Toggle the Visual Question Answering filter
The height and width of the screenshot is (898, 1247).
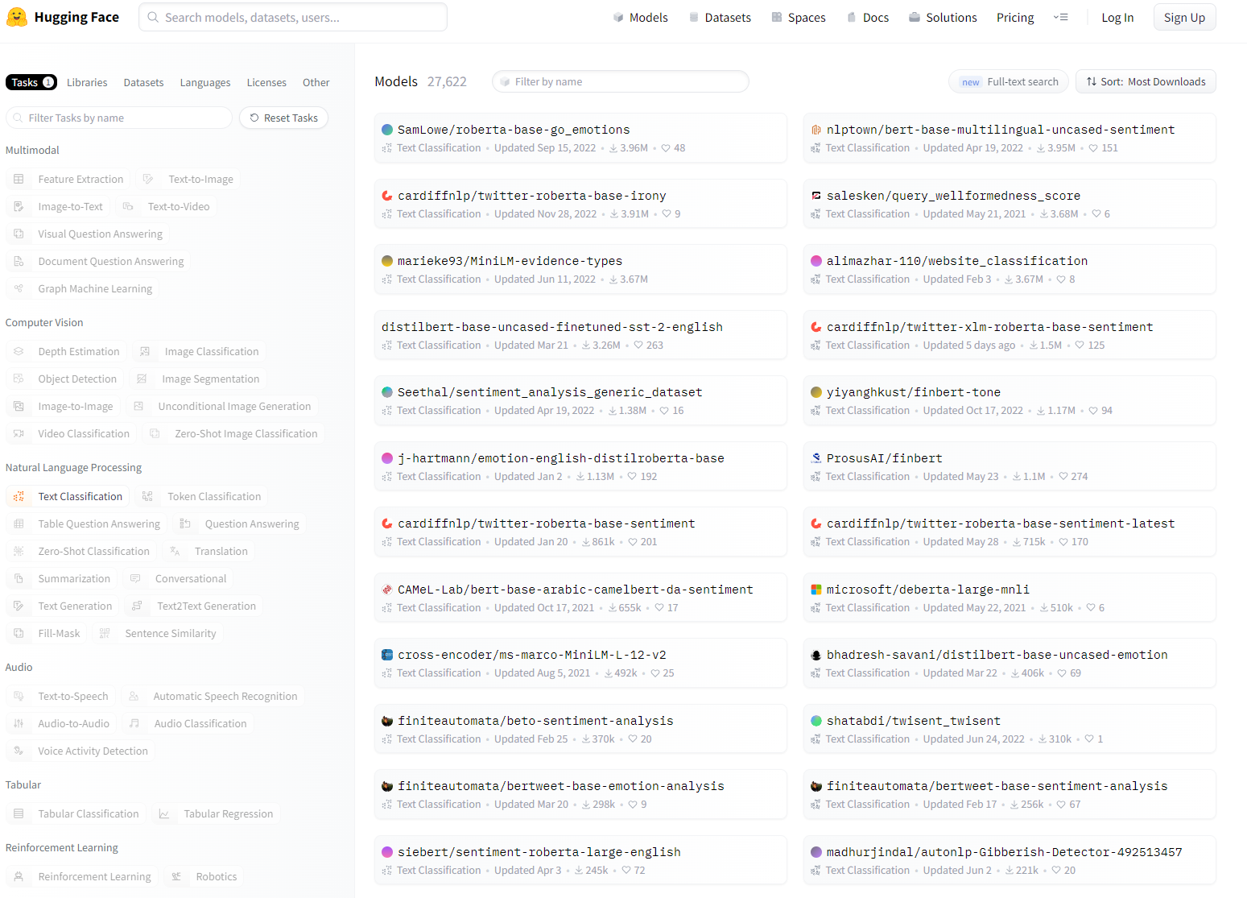pyautogui.click(x=88, y=234)
